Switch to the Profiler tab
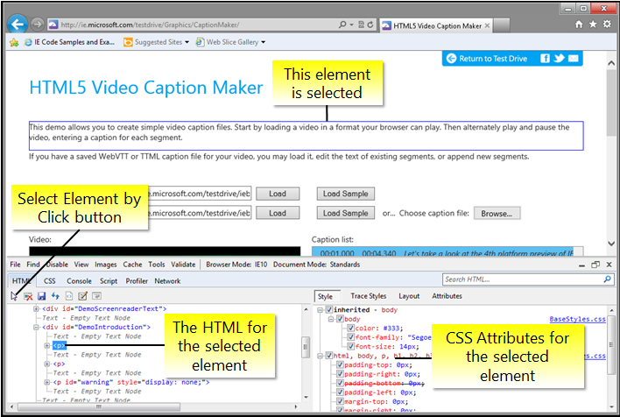The height and width of the screenshot is (417, 620). [137, 281]
